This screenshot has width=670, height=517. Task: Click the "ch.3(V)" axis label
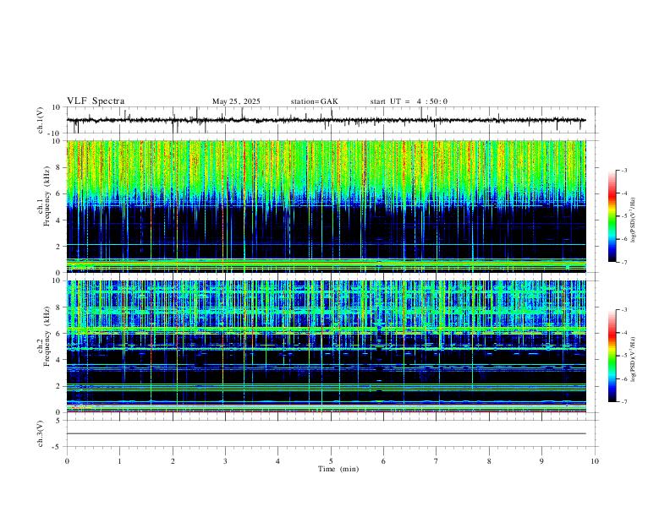(x=40, y=433)
